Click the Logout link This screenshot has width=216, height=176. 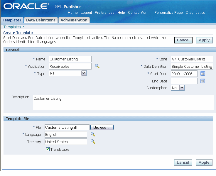click(86, 13)
